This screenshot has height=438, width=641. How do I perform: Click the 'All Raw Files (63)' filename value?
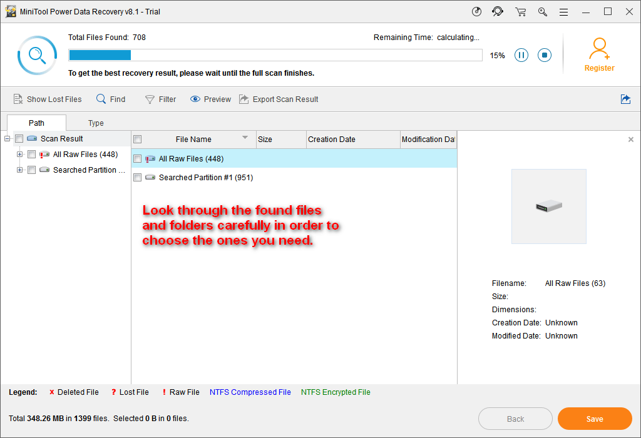click(575, 283)
